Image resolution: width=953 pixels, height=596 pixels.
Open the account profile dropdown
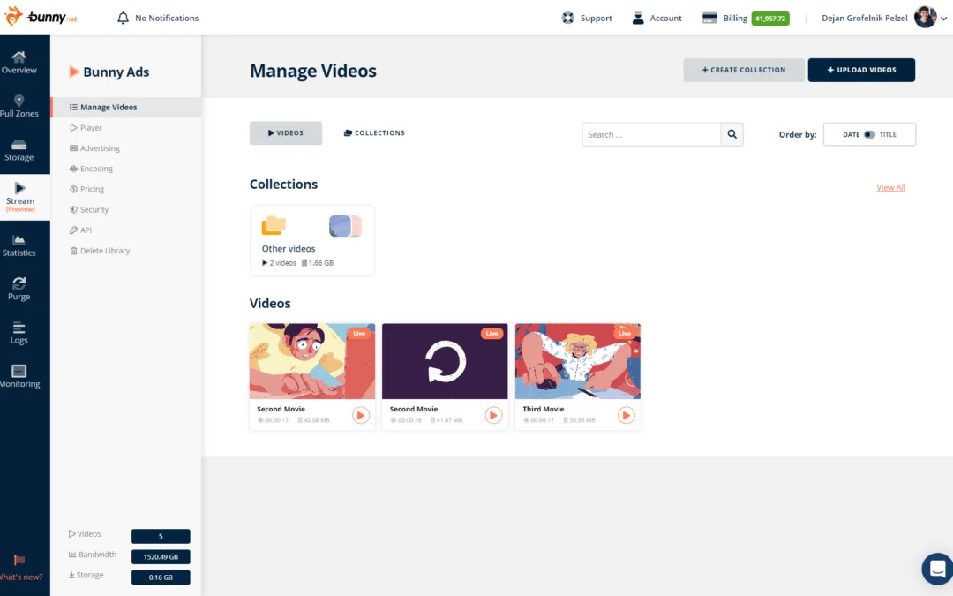[x=925, y=17]
